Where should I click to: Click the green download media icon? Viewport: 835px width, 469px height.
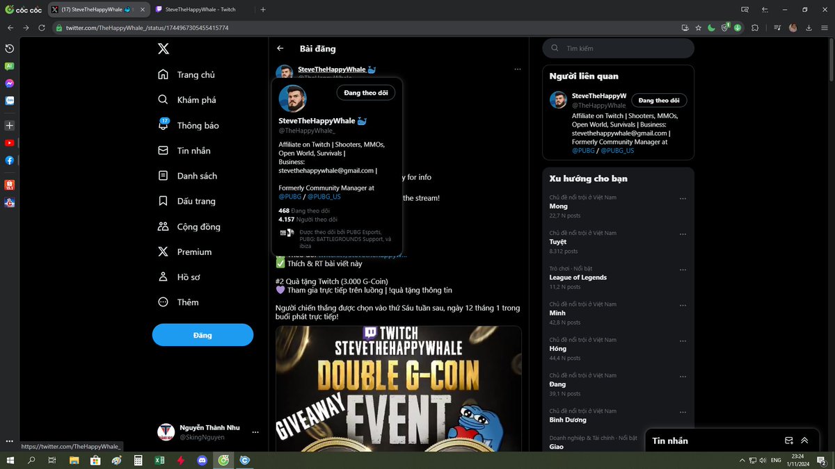(x=737, y=28)
